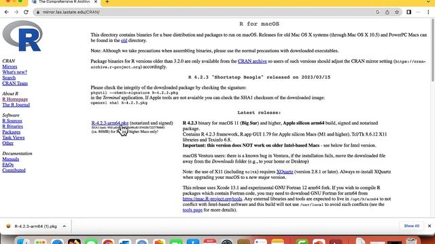Screen dimensions: 435x244
Task: Click the 'Shortstop Beagle' release heading
Action: (259, 77)
